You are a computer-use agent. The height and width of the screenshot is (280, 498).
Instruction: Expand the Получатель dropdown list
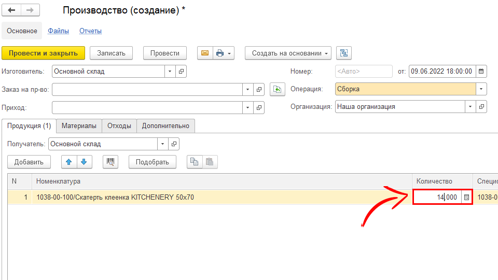(163, 144)
